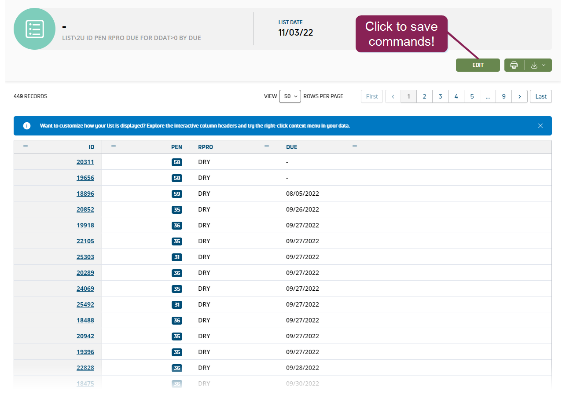Click the info icon in the banner
Viewport: 566px width, 395px height.
point(27,126)
